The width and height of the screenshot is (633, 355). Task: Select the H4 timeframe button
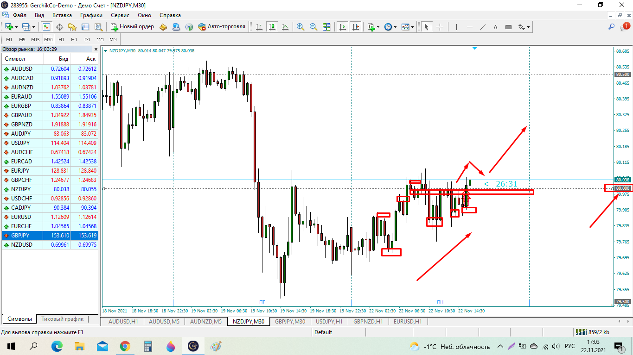point(74,39)
